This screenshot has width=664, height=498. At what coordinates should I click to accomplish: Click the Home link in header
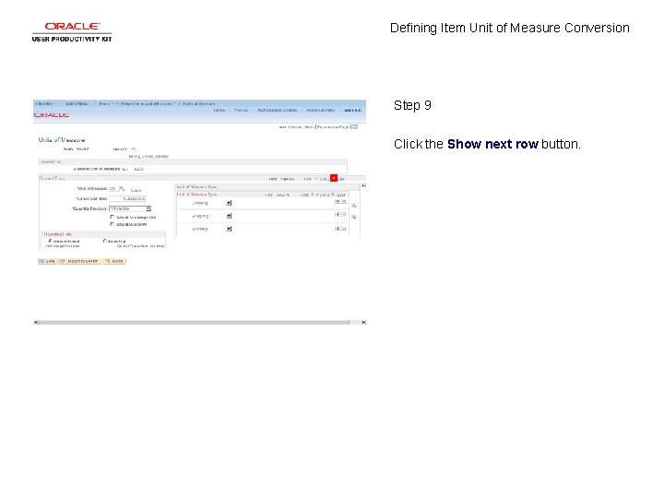[x=219, y=110]
